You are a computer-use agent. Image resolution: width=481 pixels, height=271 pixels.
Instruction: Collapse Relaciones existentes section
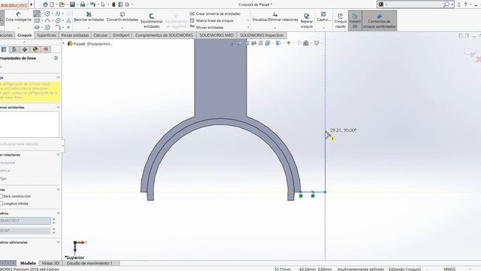click(58, 107)
